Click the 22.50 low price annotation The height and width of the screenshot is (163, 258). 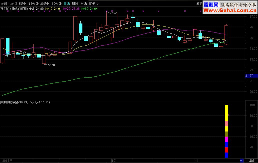click(x=51, y=65)
